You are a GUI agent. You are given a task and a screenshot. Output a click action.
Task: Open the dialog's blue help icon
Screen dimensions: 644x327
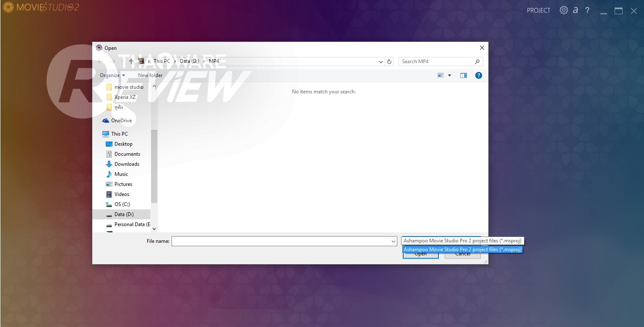(479, 75)
